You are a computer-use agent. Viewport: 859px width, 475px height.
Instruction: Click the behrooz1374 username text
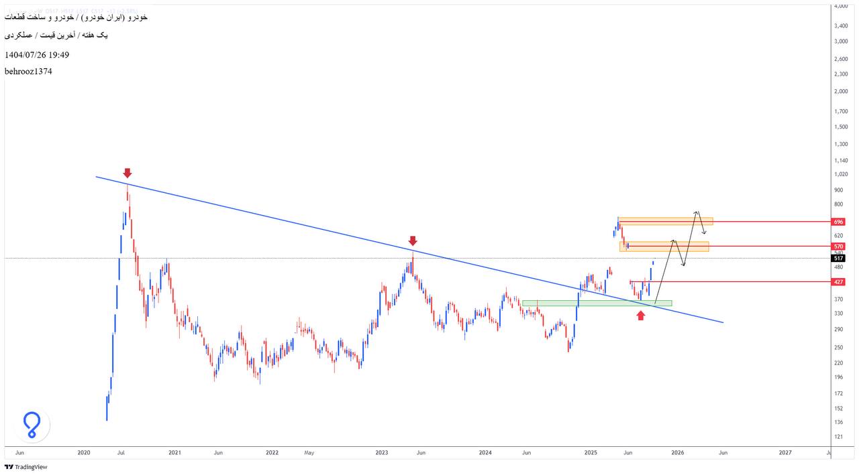click(28, 71)
